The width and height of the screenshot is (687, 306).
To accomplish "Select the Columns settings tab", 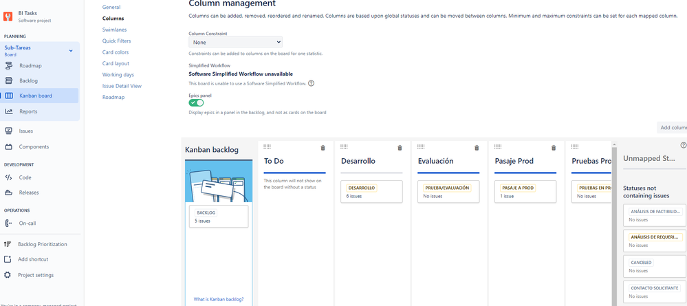I will (x=113, y=19).
